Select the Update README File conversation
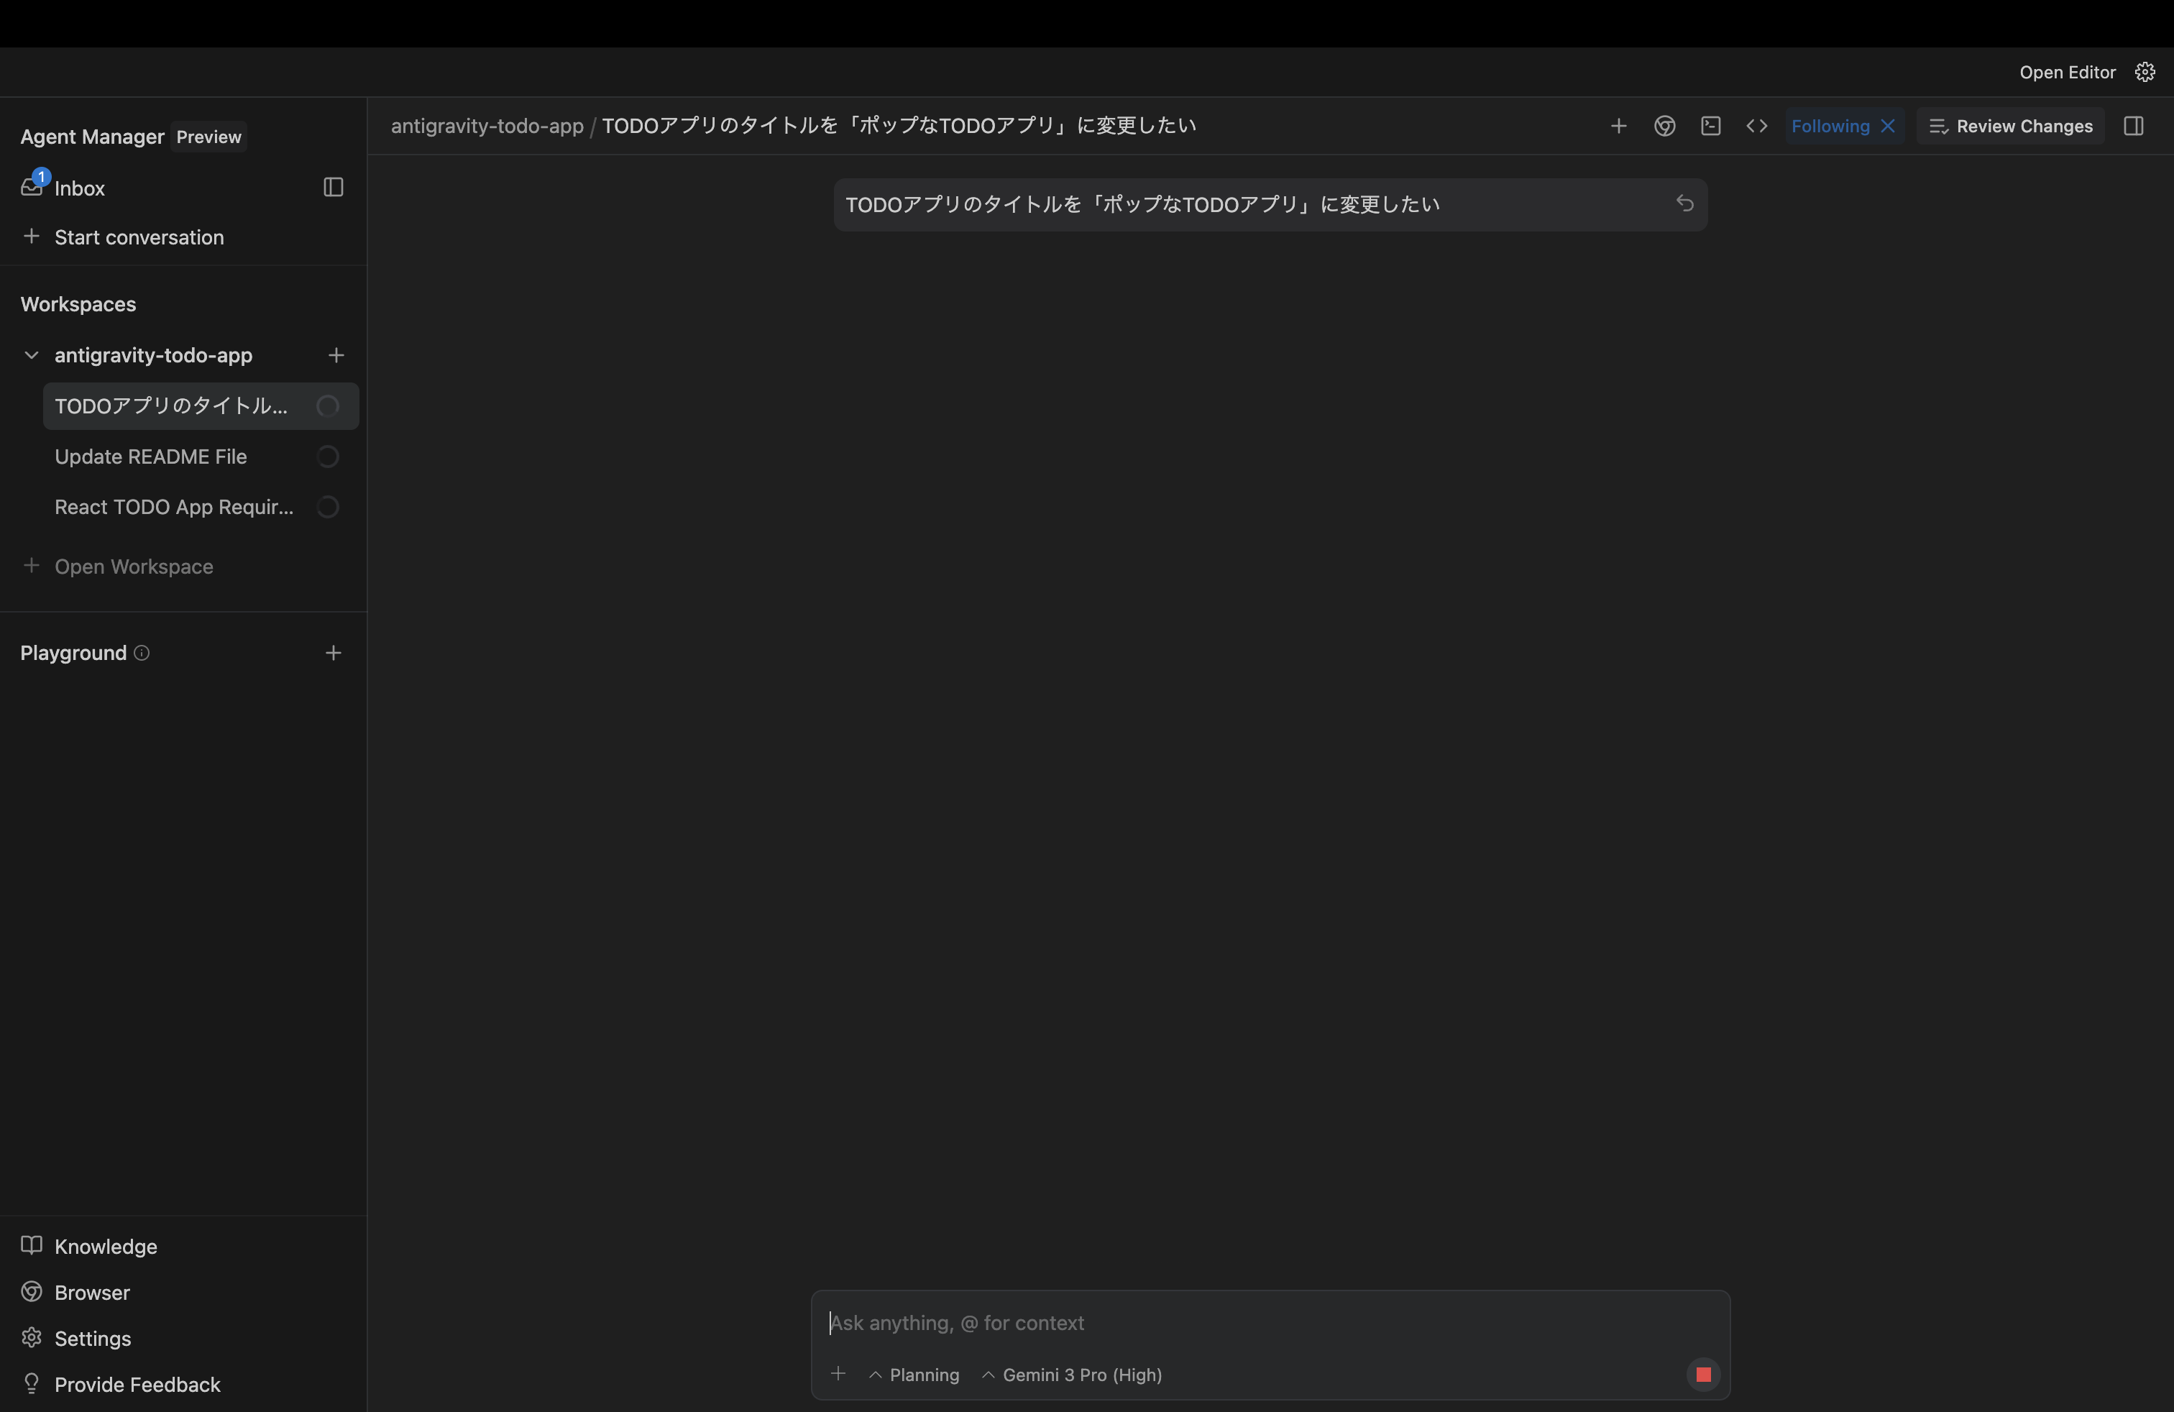Viewport: 2174px width, 1412px height. 151,457
